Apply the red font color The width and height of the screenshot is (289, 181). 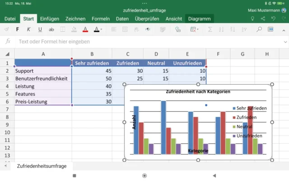(85, 29)
